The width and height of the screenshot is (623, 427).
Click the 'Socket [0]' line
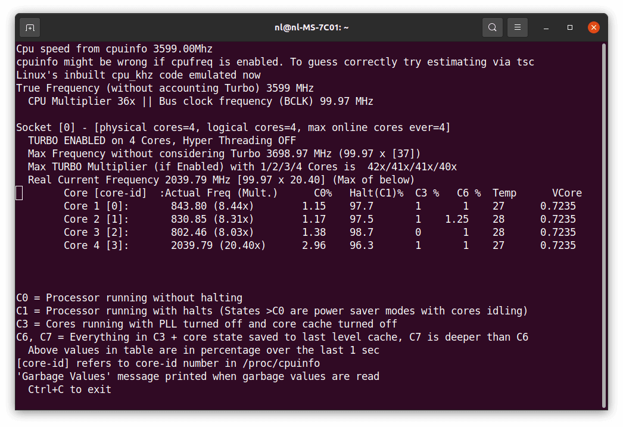[x=233, y=127]
